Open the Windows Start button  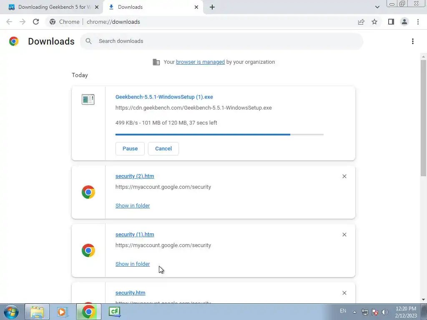pos(11,312)
